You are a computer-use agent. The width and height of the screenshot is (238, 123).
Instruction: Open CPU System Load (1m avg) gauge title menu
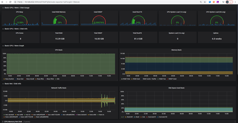pyautogui.click(x=176, y=12)
